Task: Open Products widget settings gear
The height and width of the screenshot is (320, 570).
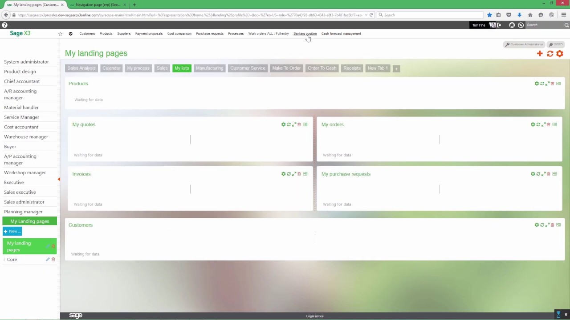Action: coord(537,84)
